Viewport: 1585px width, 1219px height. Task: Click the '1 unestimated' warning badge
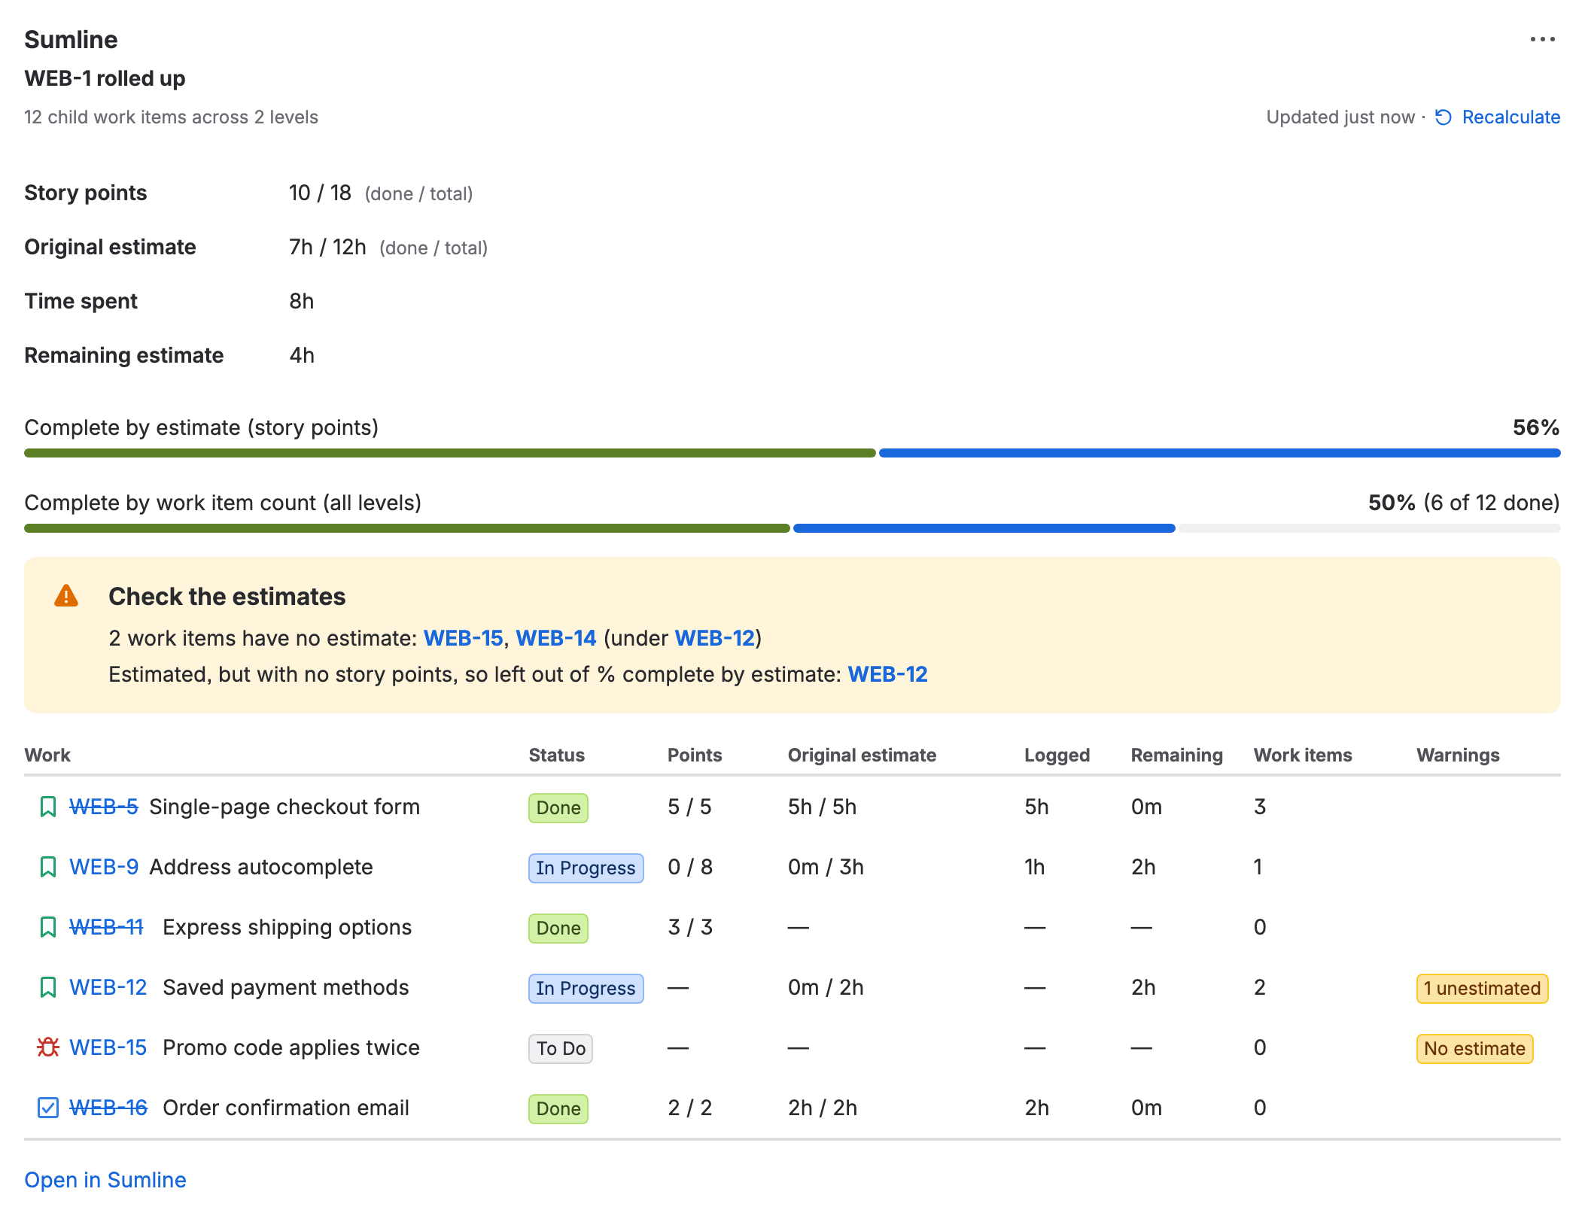pos(1482,988)
